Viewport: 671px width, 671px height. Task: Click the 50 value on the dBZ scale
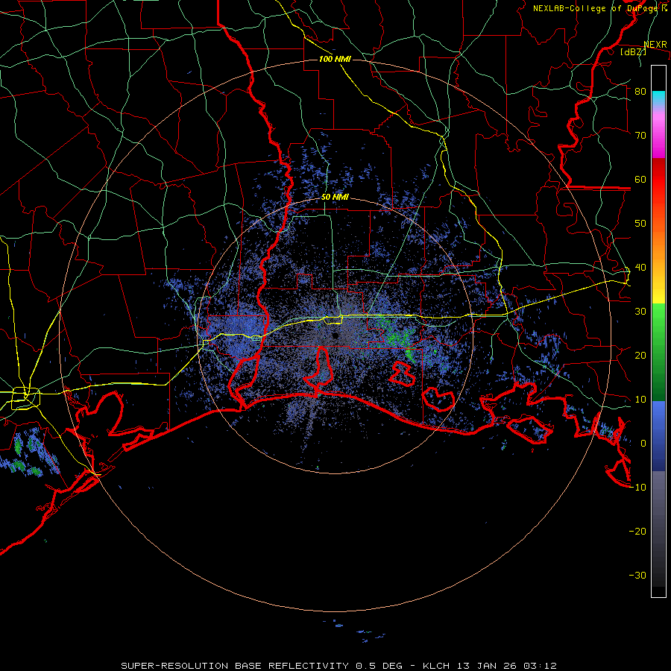coord(640,224)
